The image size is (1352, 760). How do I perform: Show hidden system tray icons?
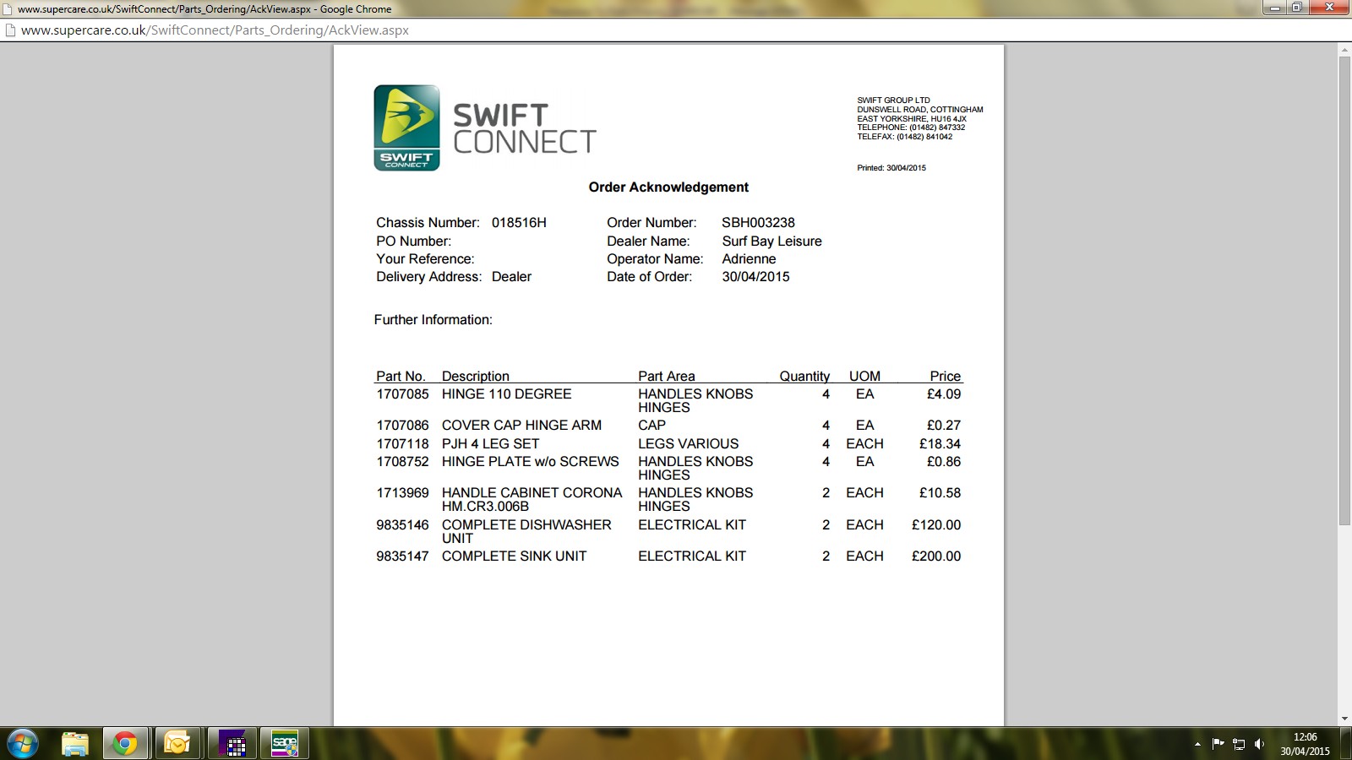click(x=1197, y=744)
